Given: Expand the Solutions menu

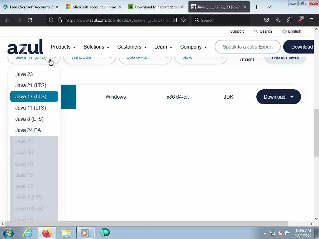Looking at the screenshot, I should tap(97, 47).
